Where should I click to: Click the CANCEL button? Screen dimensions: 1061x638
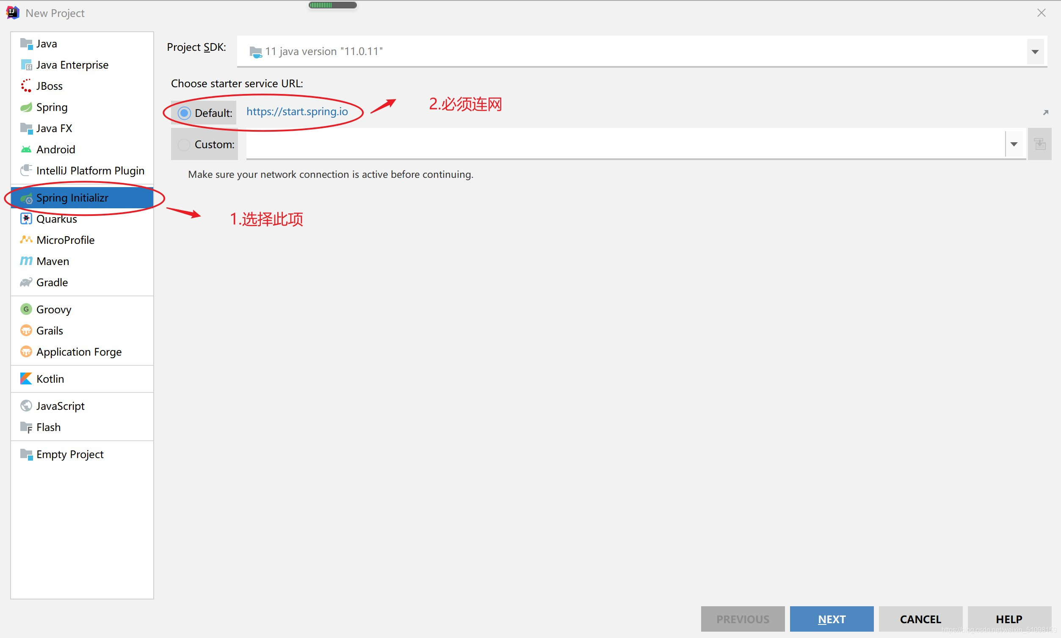pos(920,619)
